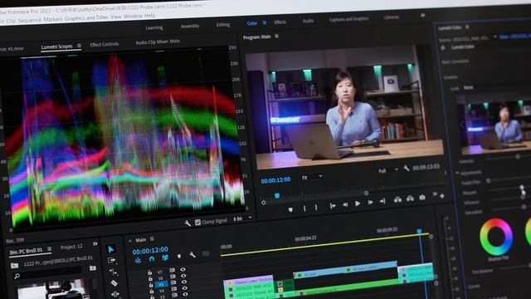Click Add Marker in Program monitor
The image size is (531, 299).
[290, 209]
